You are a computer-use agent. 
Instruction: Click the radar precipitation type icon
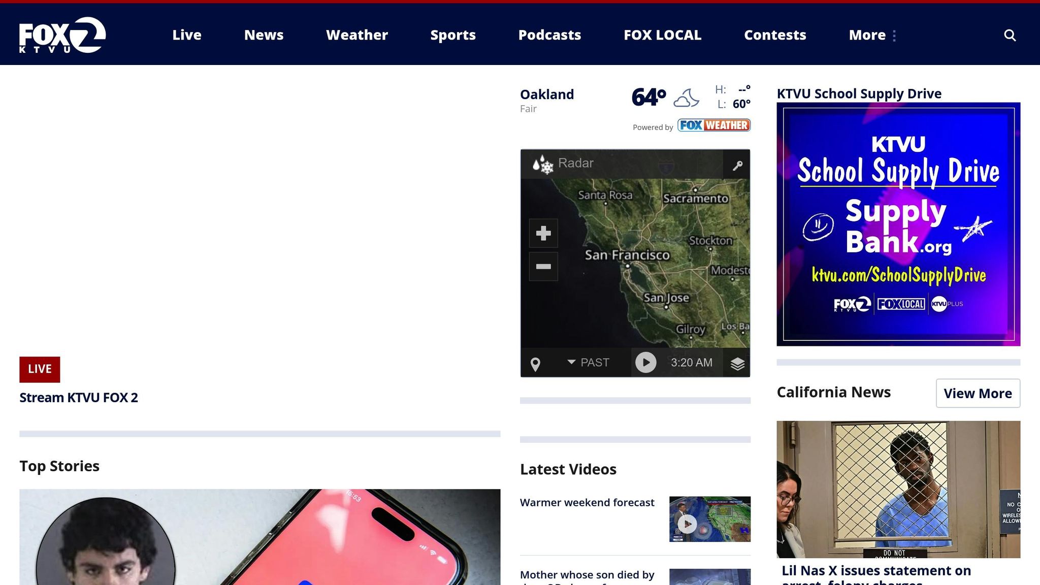point(543,164)
